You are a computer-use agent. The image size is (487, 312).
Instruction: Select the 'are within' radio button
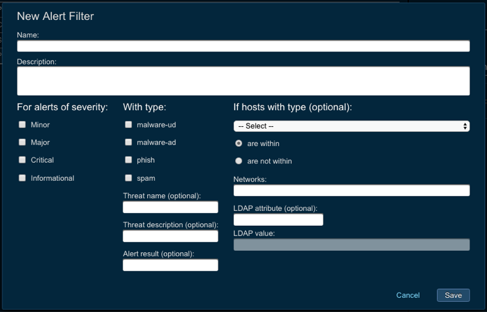coord(239,143)
